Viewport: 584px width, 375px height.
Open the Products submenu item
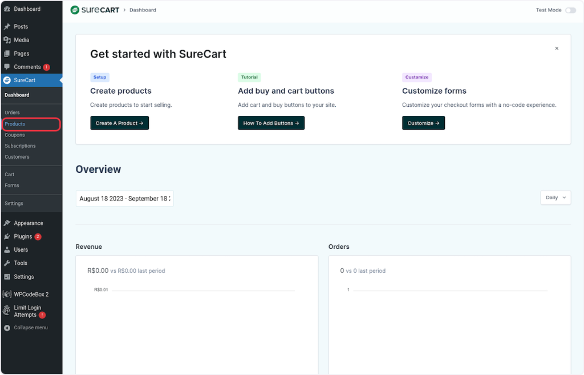click(x=15, y=124)
